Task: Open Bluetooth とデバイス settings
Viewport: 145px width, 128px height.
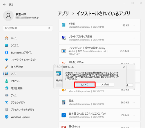Action: coord(28,53)
